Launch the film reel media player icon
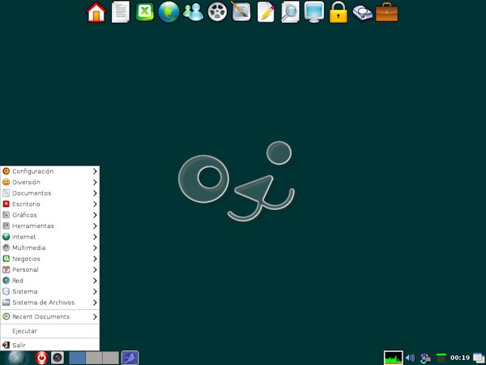486x365 pixels. [217, 12]
